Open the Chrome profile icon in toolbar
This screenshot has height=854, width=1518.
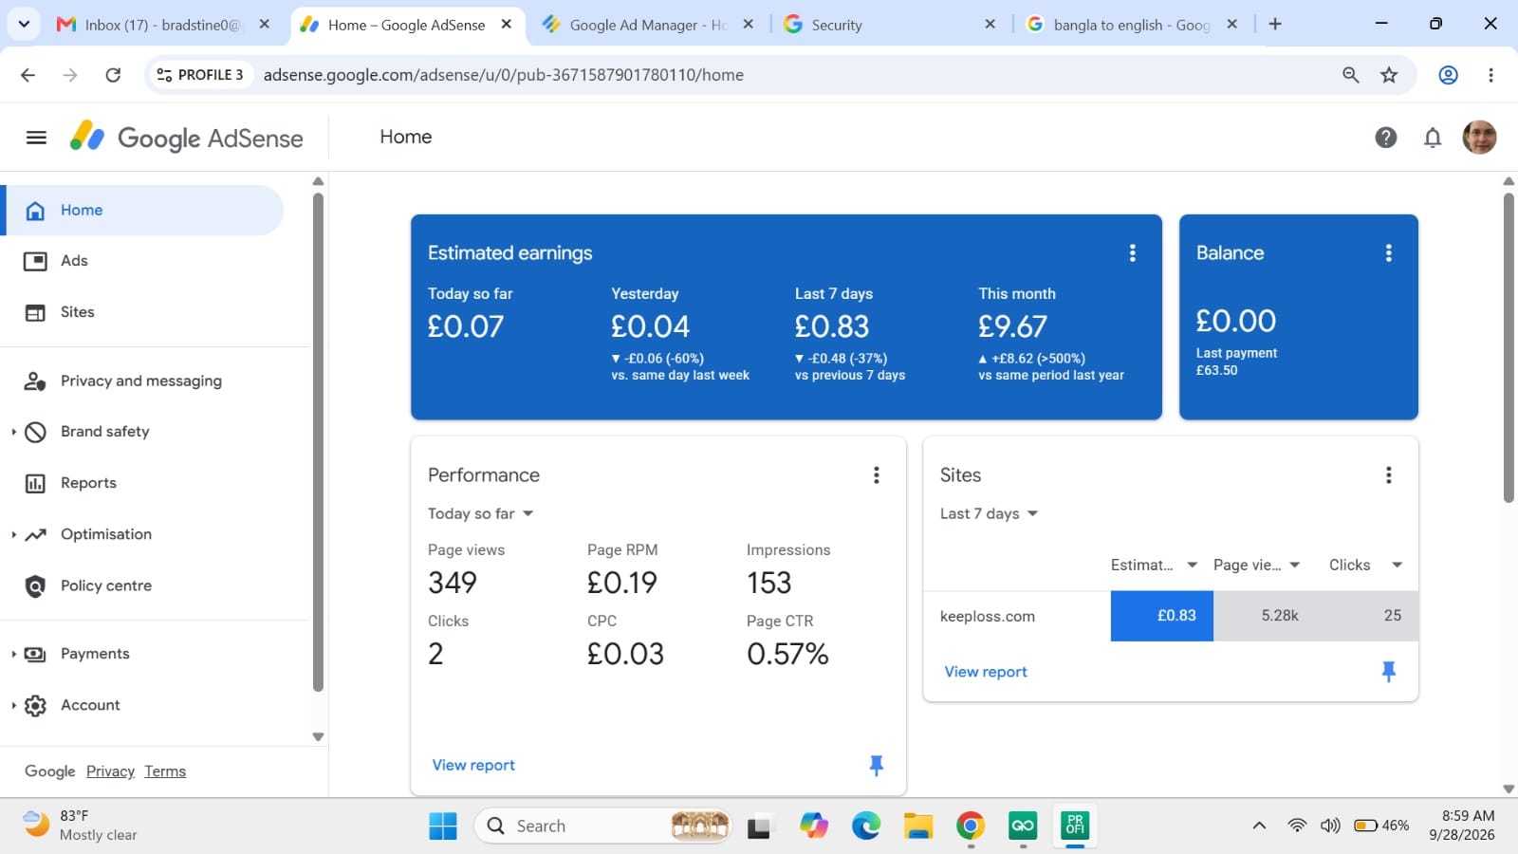pos(1448,75)
